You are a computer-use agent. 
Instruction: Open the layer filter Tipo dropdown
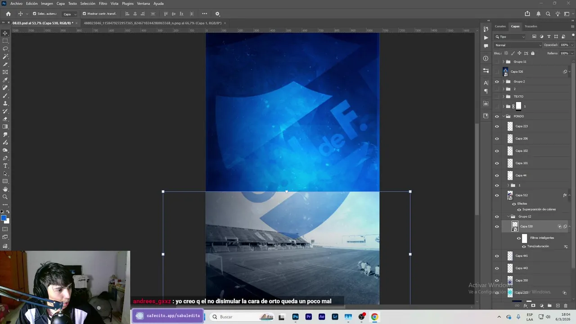click(x=510, y=37)
